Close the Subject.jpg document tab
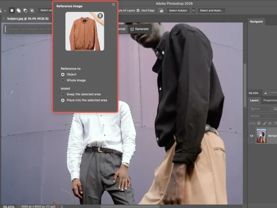The height and width of the screenshot is (208, 277). click(4, 19)
